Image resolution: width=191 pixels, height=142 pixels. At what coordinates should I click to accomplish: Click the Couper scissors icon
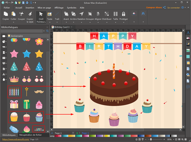pos(22,14)
